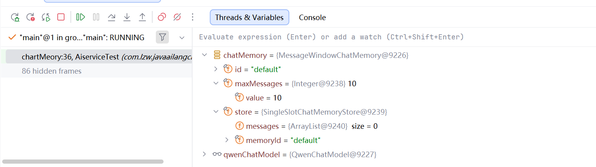Open the three-dot more actions menu
The width and height of the screenshot is (596, 167).
pos(193,17)
